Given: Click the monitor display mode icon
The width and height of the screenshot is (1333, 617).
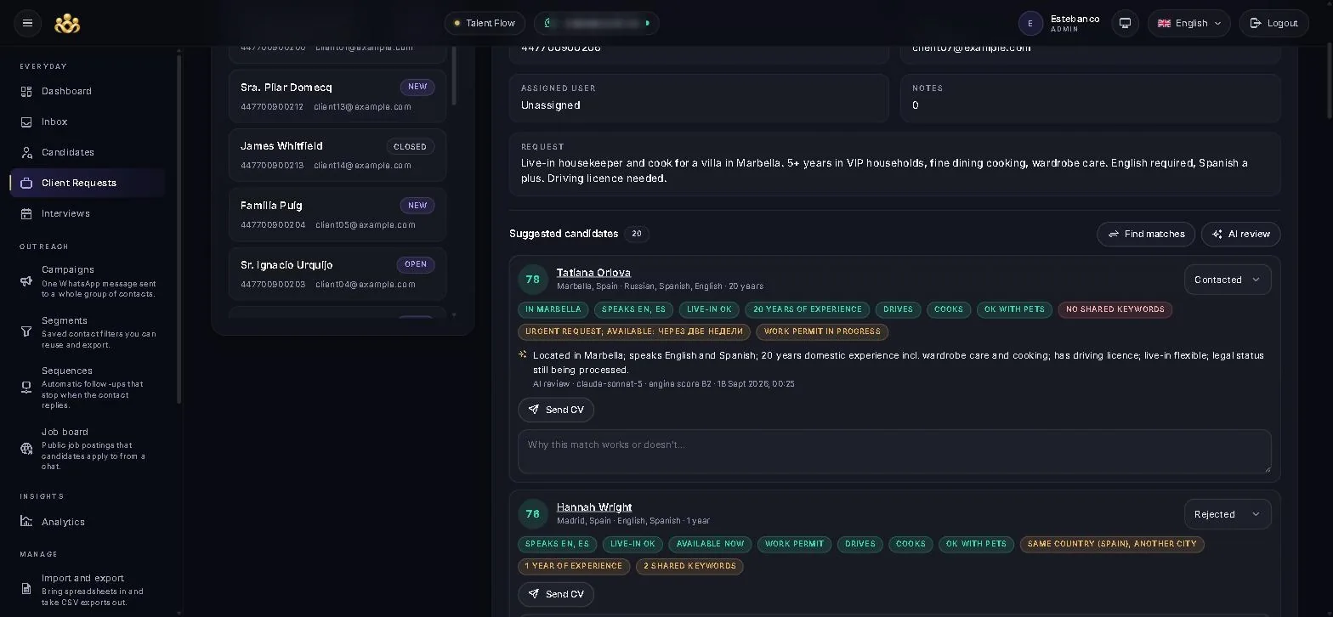Looking at the screenshot, I should 1125,23.
